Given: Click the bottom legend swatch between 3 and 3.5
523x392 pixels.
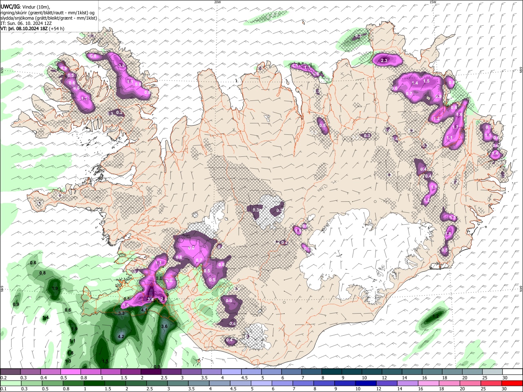Looking at the screenshot, I should 178,383.
